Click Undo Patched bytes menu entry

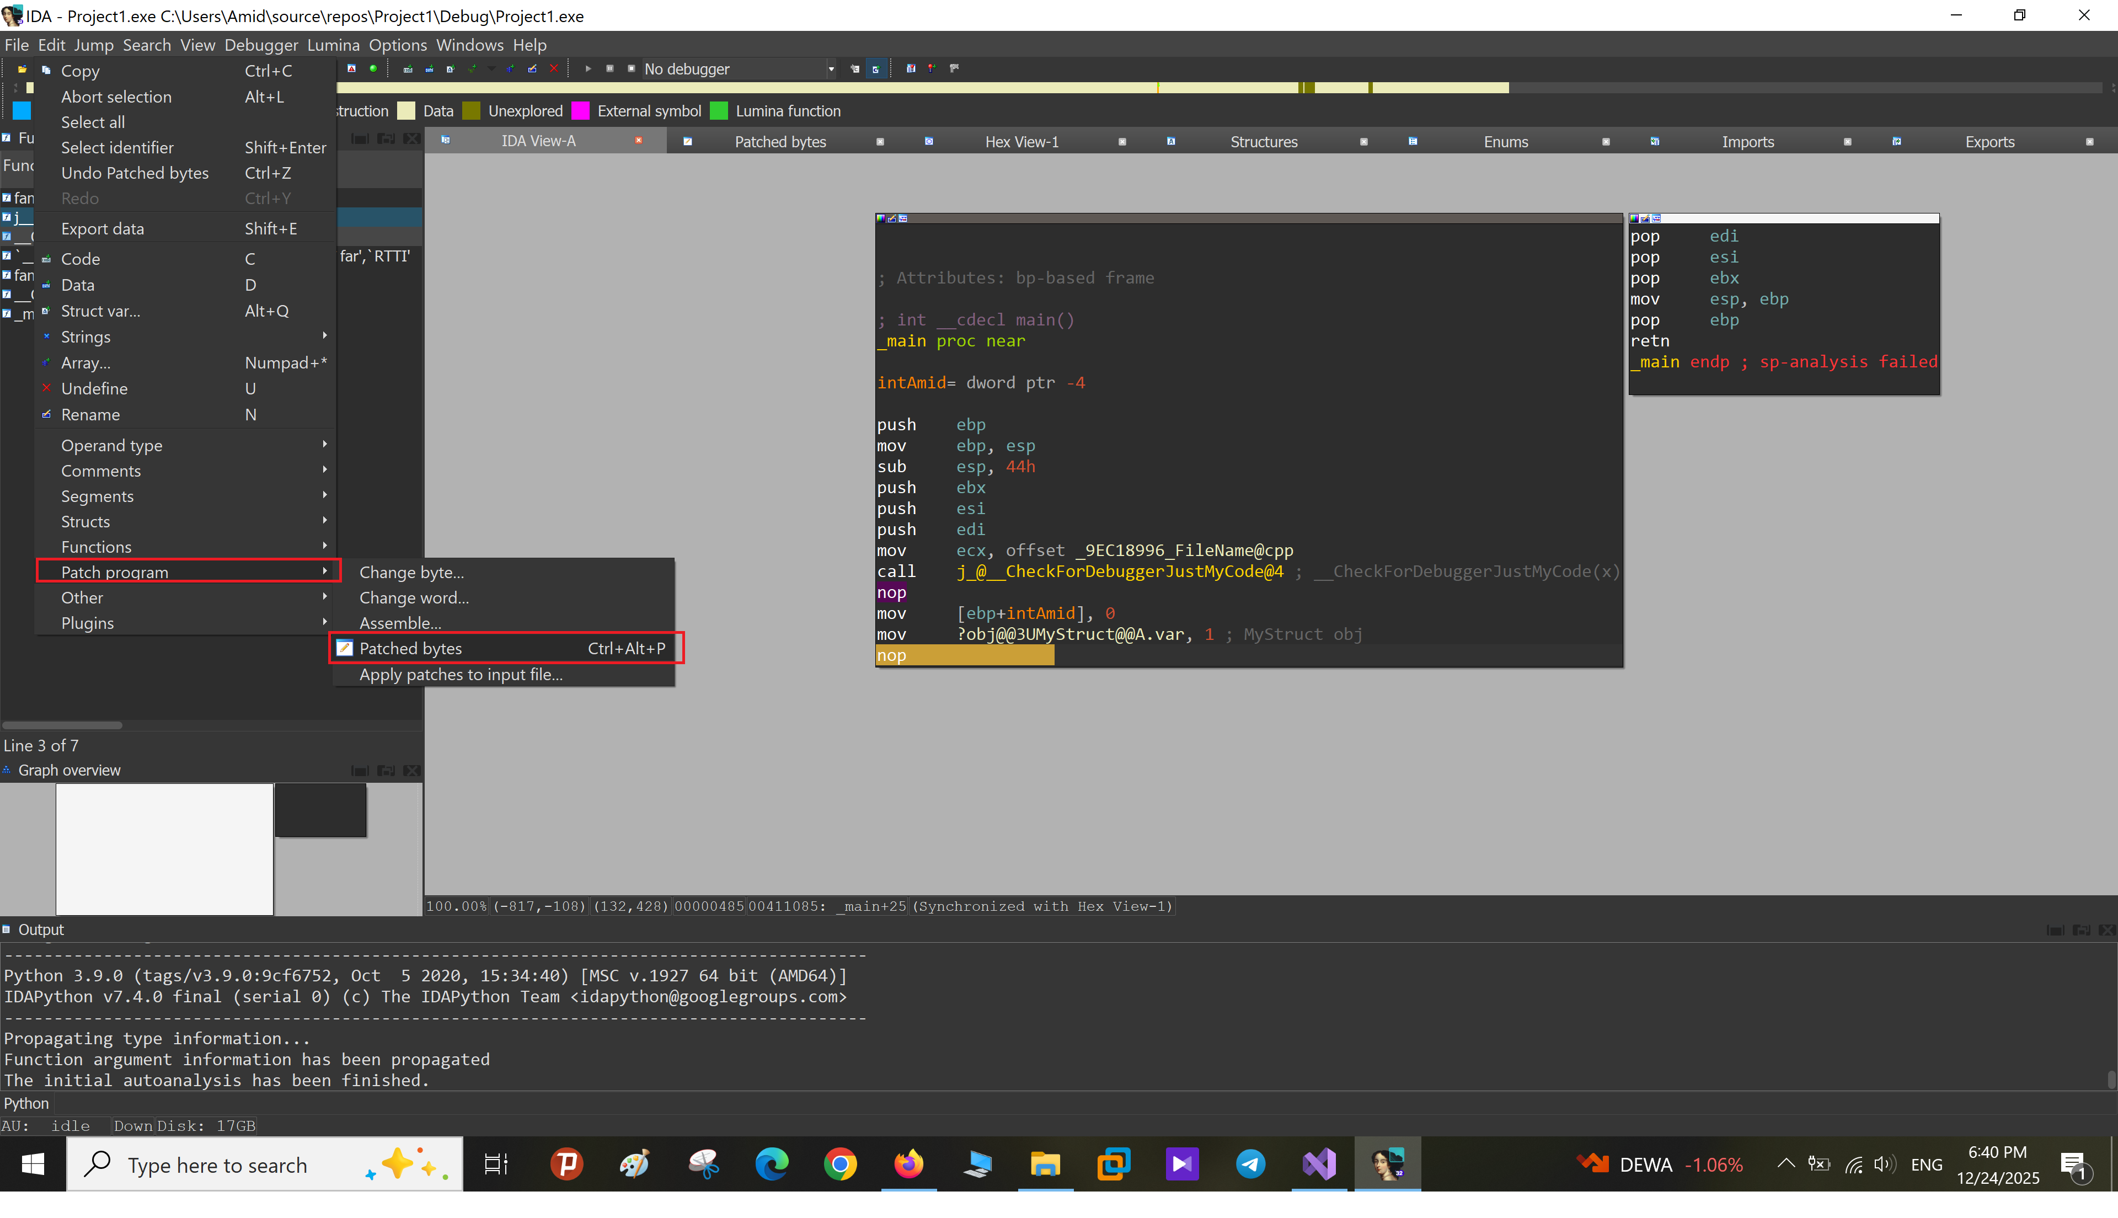[135, 173]
